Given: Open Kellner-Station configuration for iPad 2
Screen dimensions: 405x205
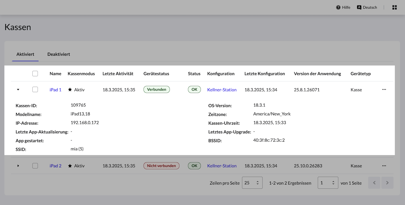Looking at the screenshot, I should [222, 166].
